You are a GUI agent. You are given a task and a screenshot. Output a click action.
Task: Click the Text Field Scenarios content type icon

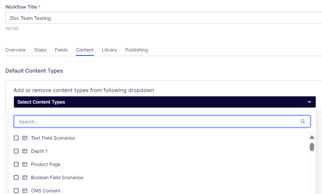pyautogui.click(x=25, y=138)
